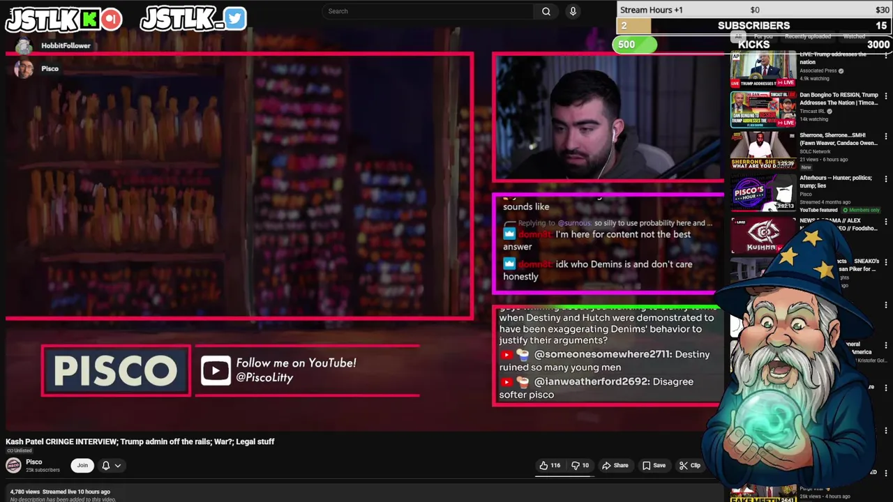Open Trump addresses nation AP thumbnail
Image resolution: width=893 pixels, height=502 pixels.
(763, 68)
